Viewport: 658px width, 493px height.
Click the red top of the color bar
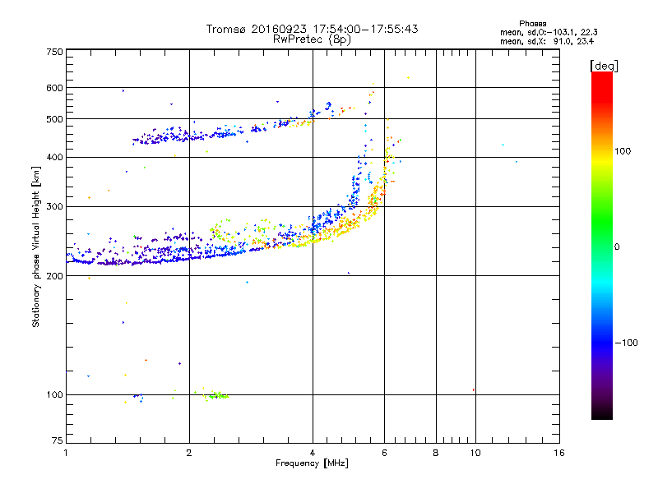pyautogui.click(x=602, y=81)
